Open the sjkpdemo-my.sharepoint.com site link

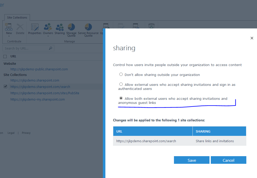[x=38, y=100]
